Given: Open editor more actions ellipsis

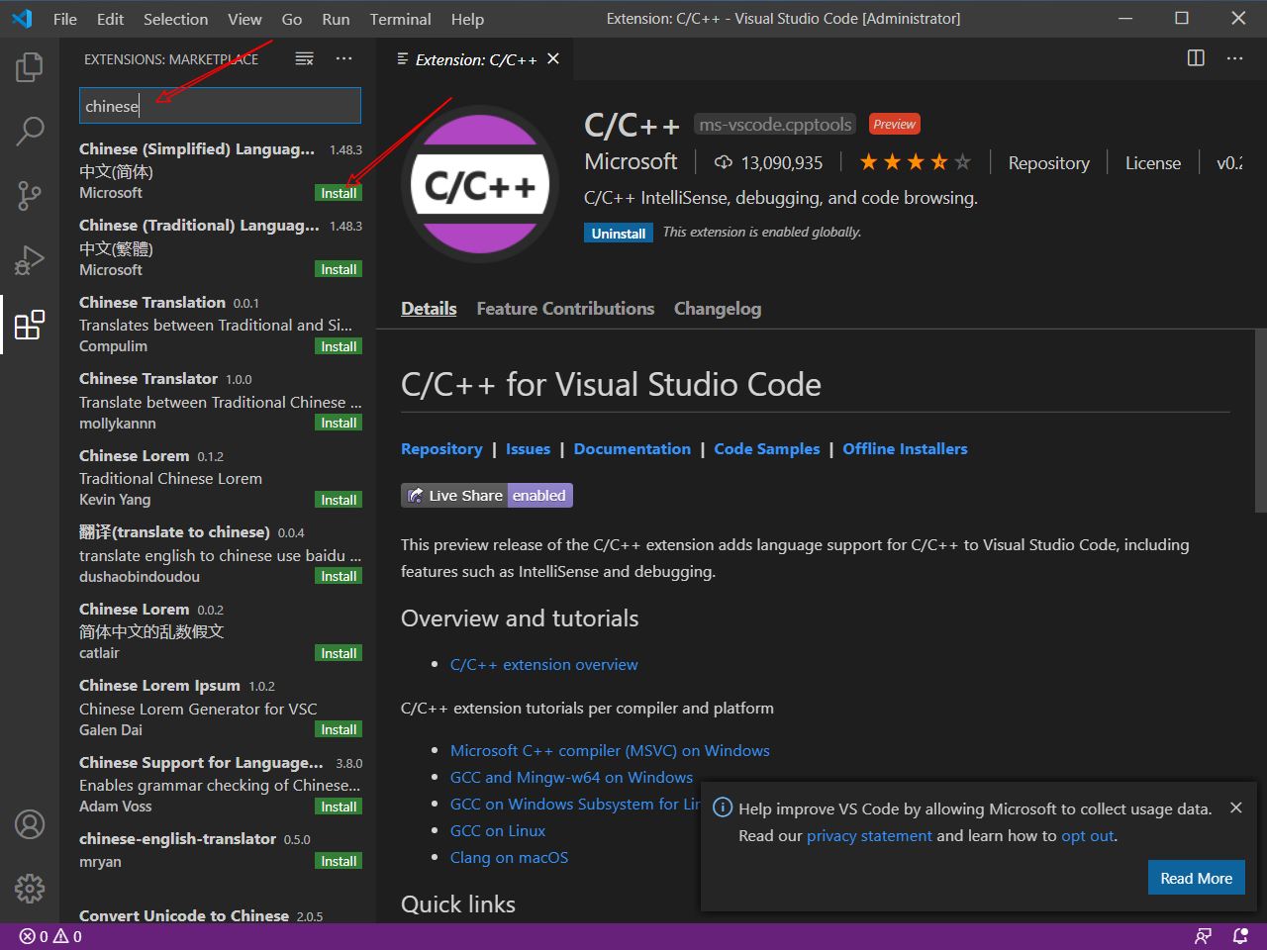Looking at the screenshot, I should 1234,58.
